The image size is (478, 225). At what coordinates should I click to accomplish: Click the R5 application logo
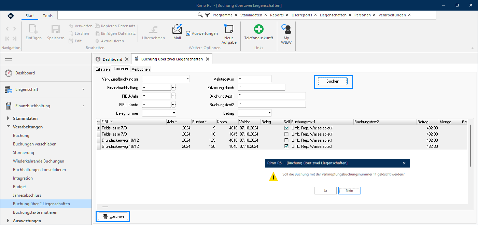pyautogui.click(x=11, y=15)
